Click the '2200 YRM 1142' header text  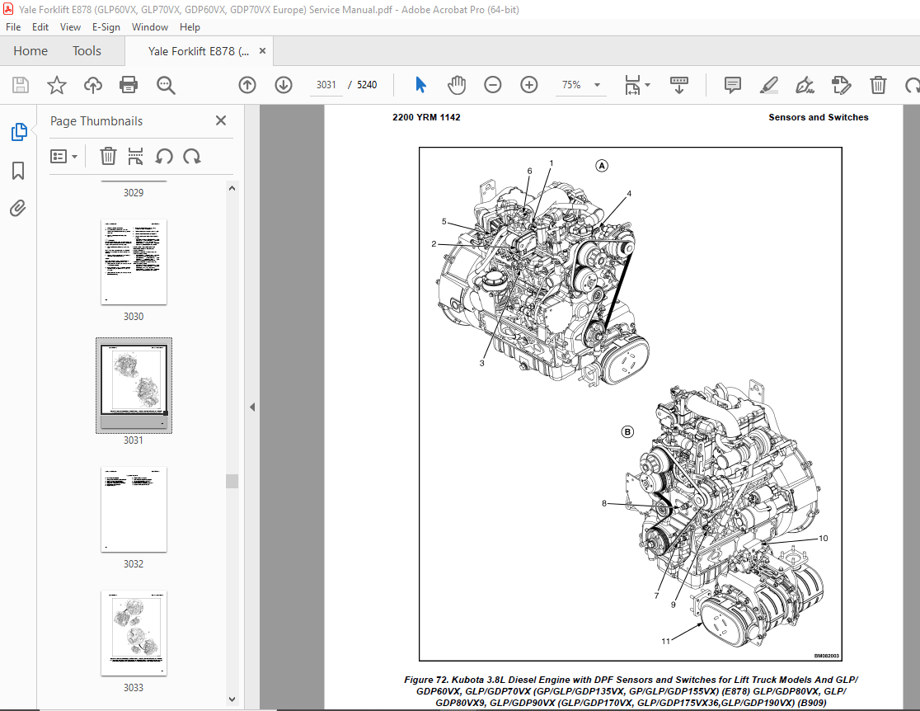(426, 117)
